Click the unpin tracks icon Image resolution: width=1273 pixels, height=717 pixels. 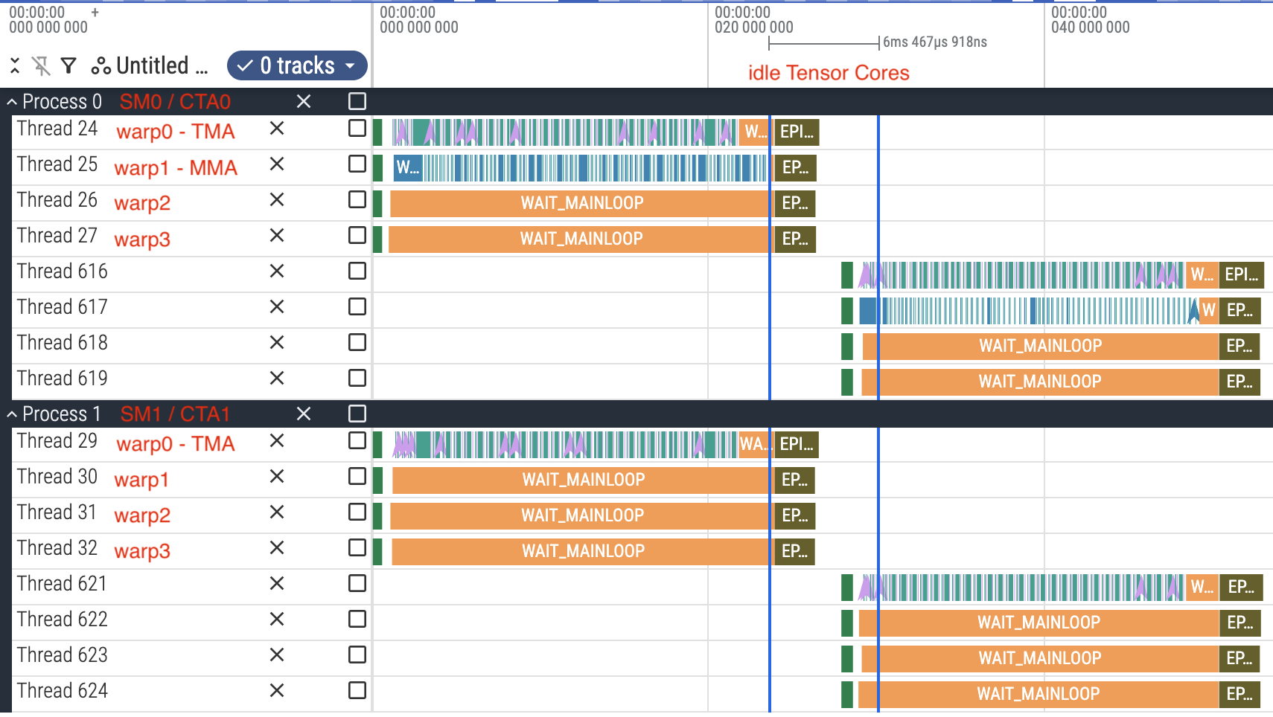(42, 66)
